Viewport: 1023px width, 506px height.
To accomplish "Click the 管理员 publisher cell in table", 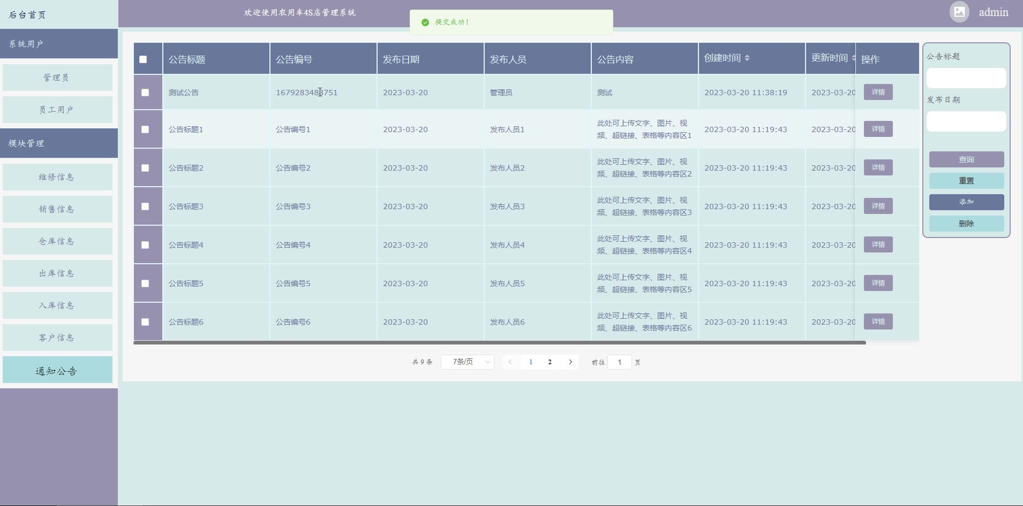I will (x=501, y=93).
